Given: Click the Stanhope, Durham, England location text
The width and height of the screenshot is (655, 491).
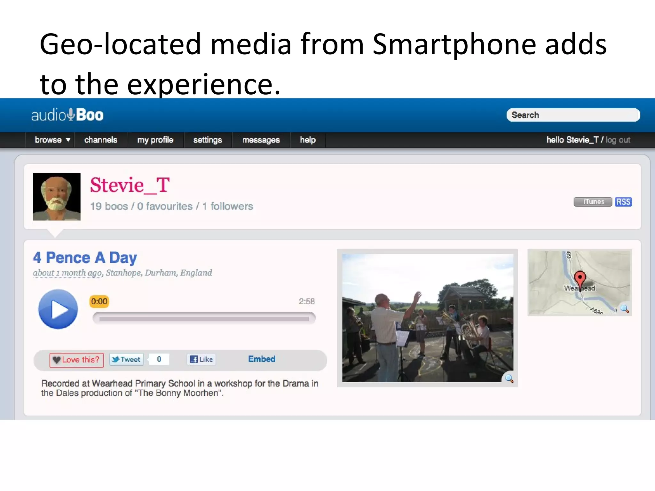Looking at the screenshot, I should click(159, 273).
